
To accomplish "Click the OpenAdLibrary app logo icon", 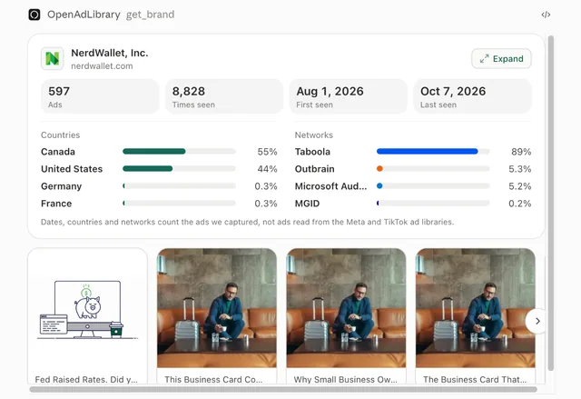I will pos(34,15).
